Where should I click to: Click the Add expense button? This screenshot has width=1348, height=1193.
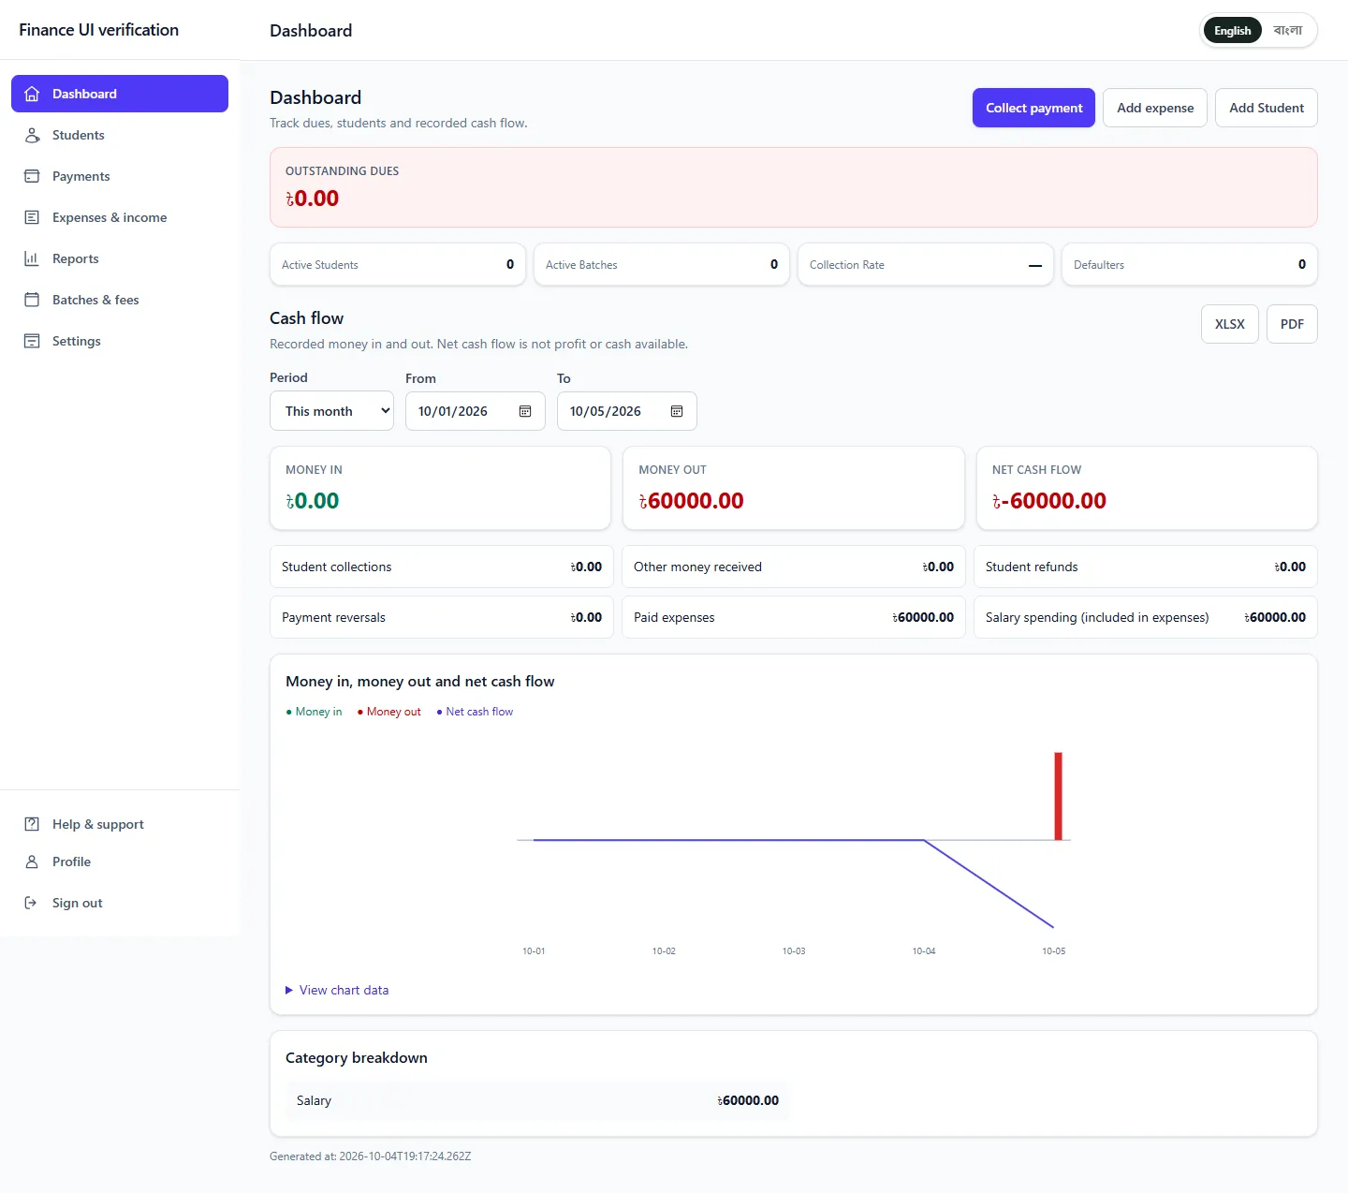tap(1155, 108)
